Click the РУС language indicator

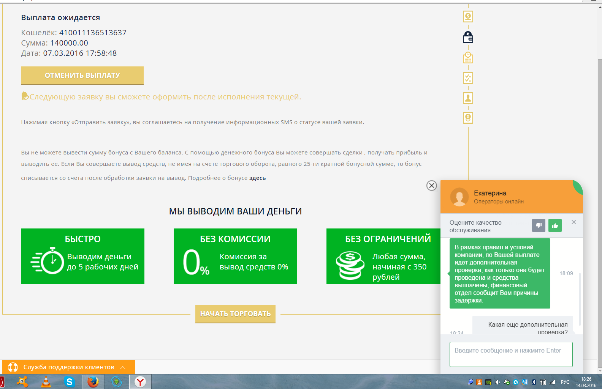(x=565, y=382)
